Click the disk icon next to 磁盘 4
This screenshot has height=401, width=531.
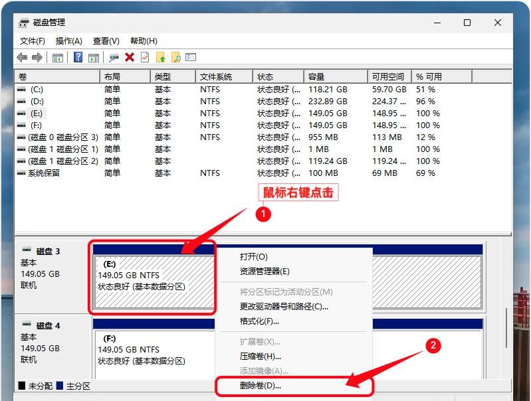coord(27,324)
